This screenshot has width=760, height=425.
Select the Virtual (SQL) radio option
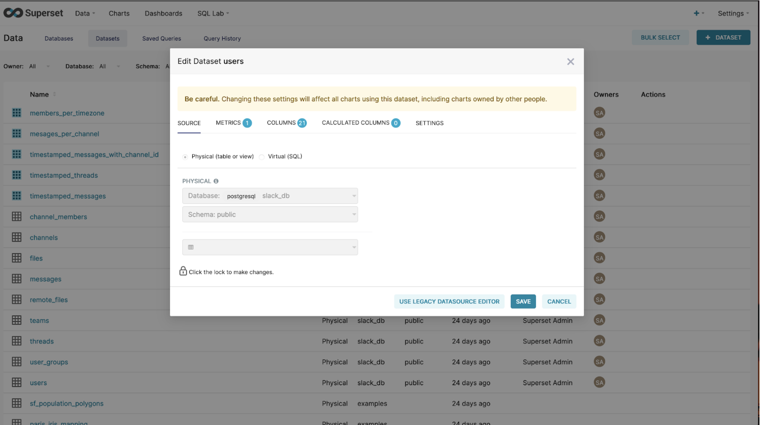pos(262,157)
